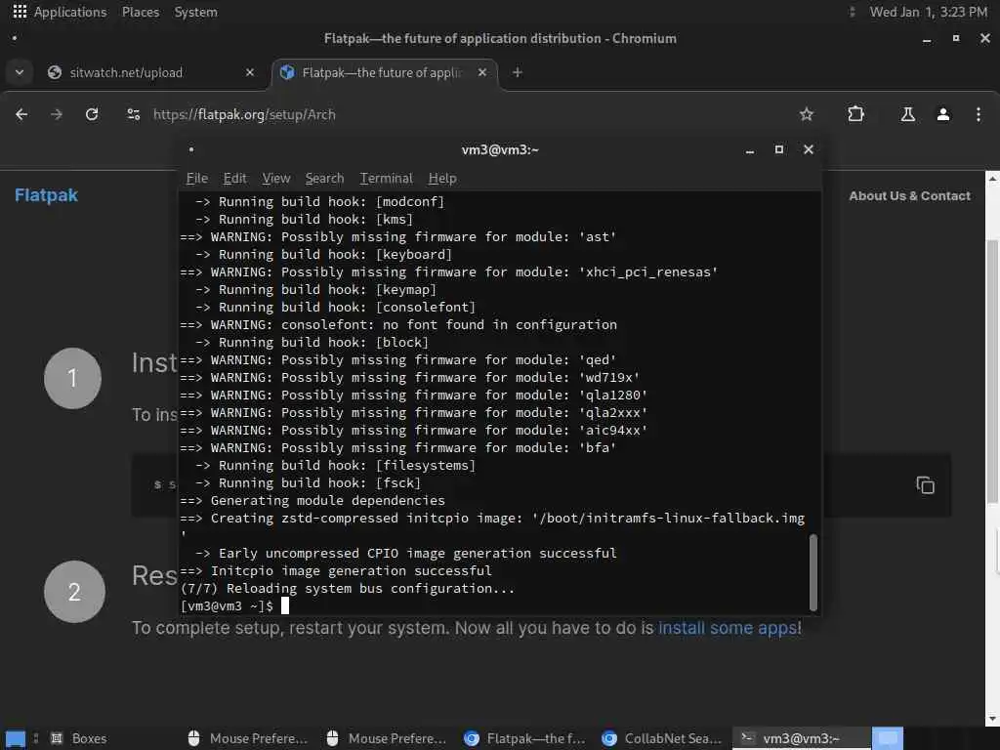Click the Flatpak logo link on the page
The height and width of the screenshot is (750, 1000).
point(46,195)
